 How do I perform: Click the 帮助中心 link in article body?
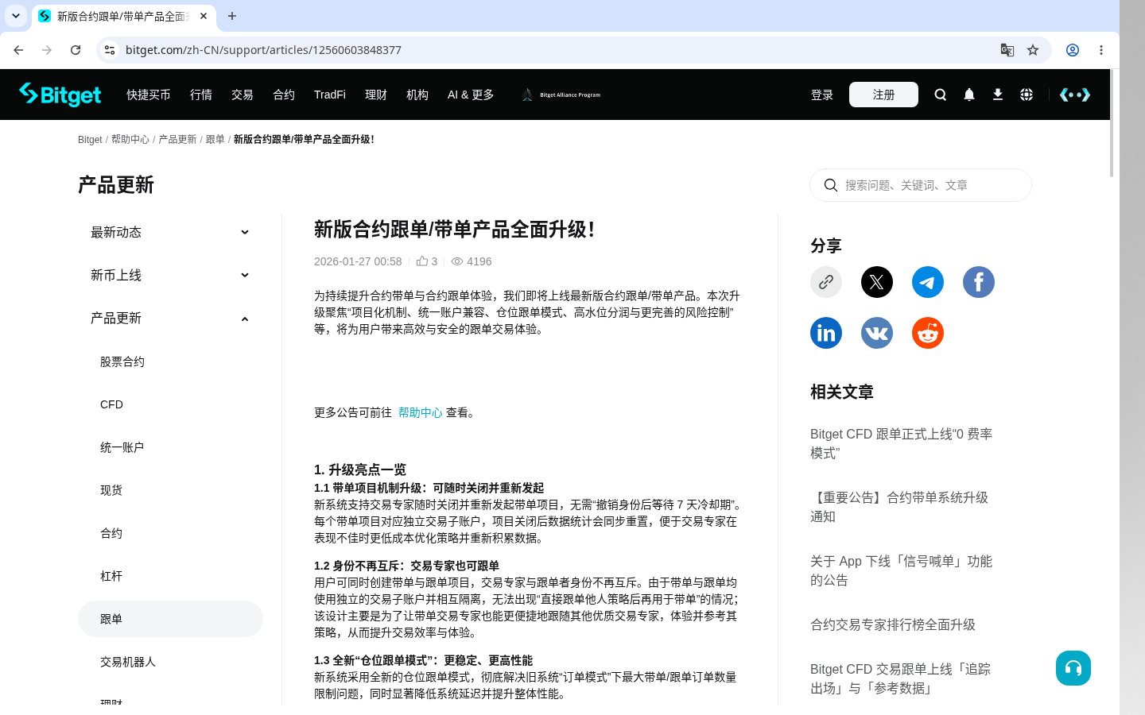(x=421, y=412)
